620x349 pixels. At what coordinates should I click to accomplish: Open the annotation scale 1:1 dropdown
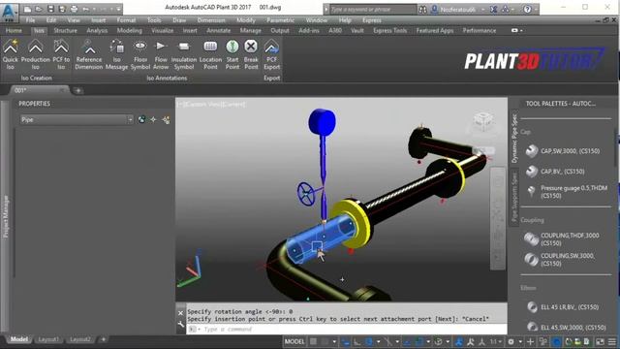[496, 341]
